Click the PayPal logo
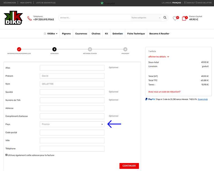This screenshot has width=214, height=171. [x=150, y=99]
